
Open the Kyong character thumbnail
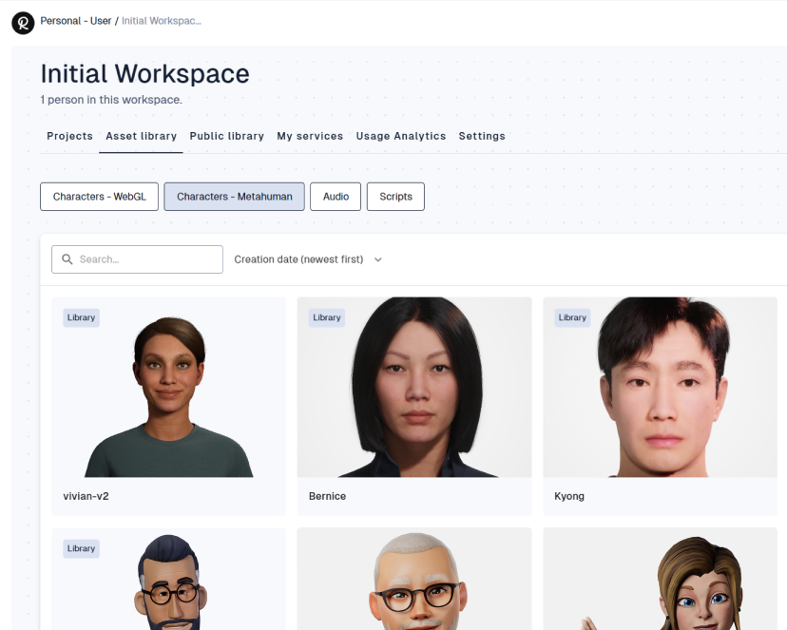(x=660, y=388)
